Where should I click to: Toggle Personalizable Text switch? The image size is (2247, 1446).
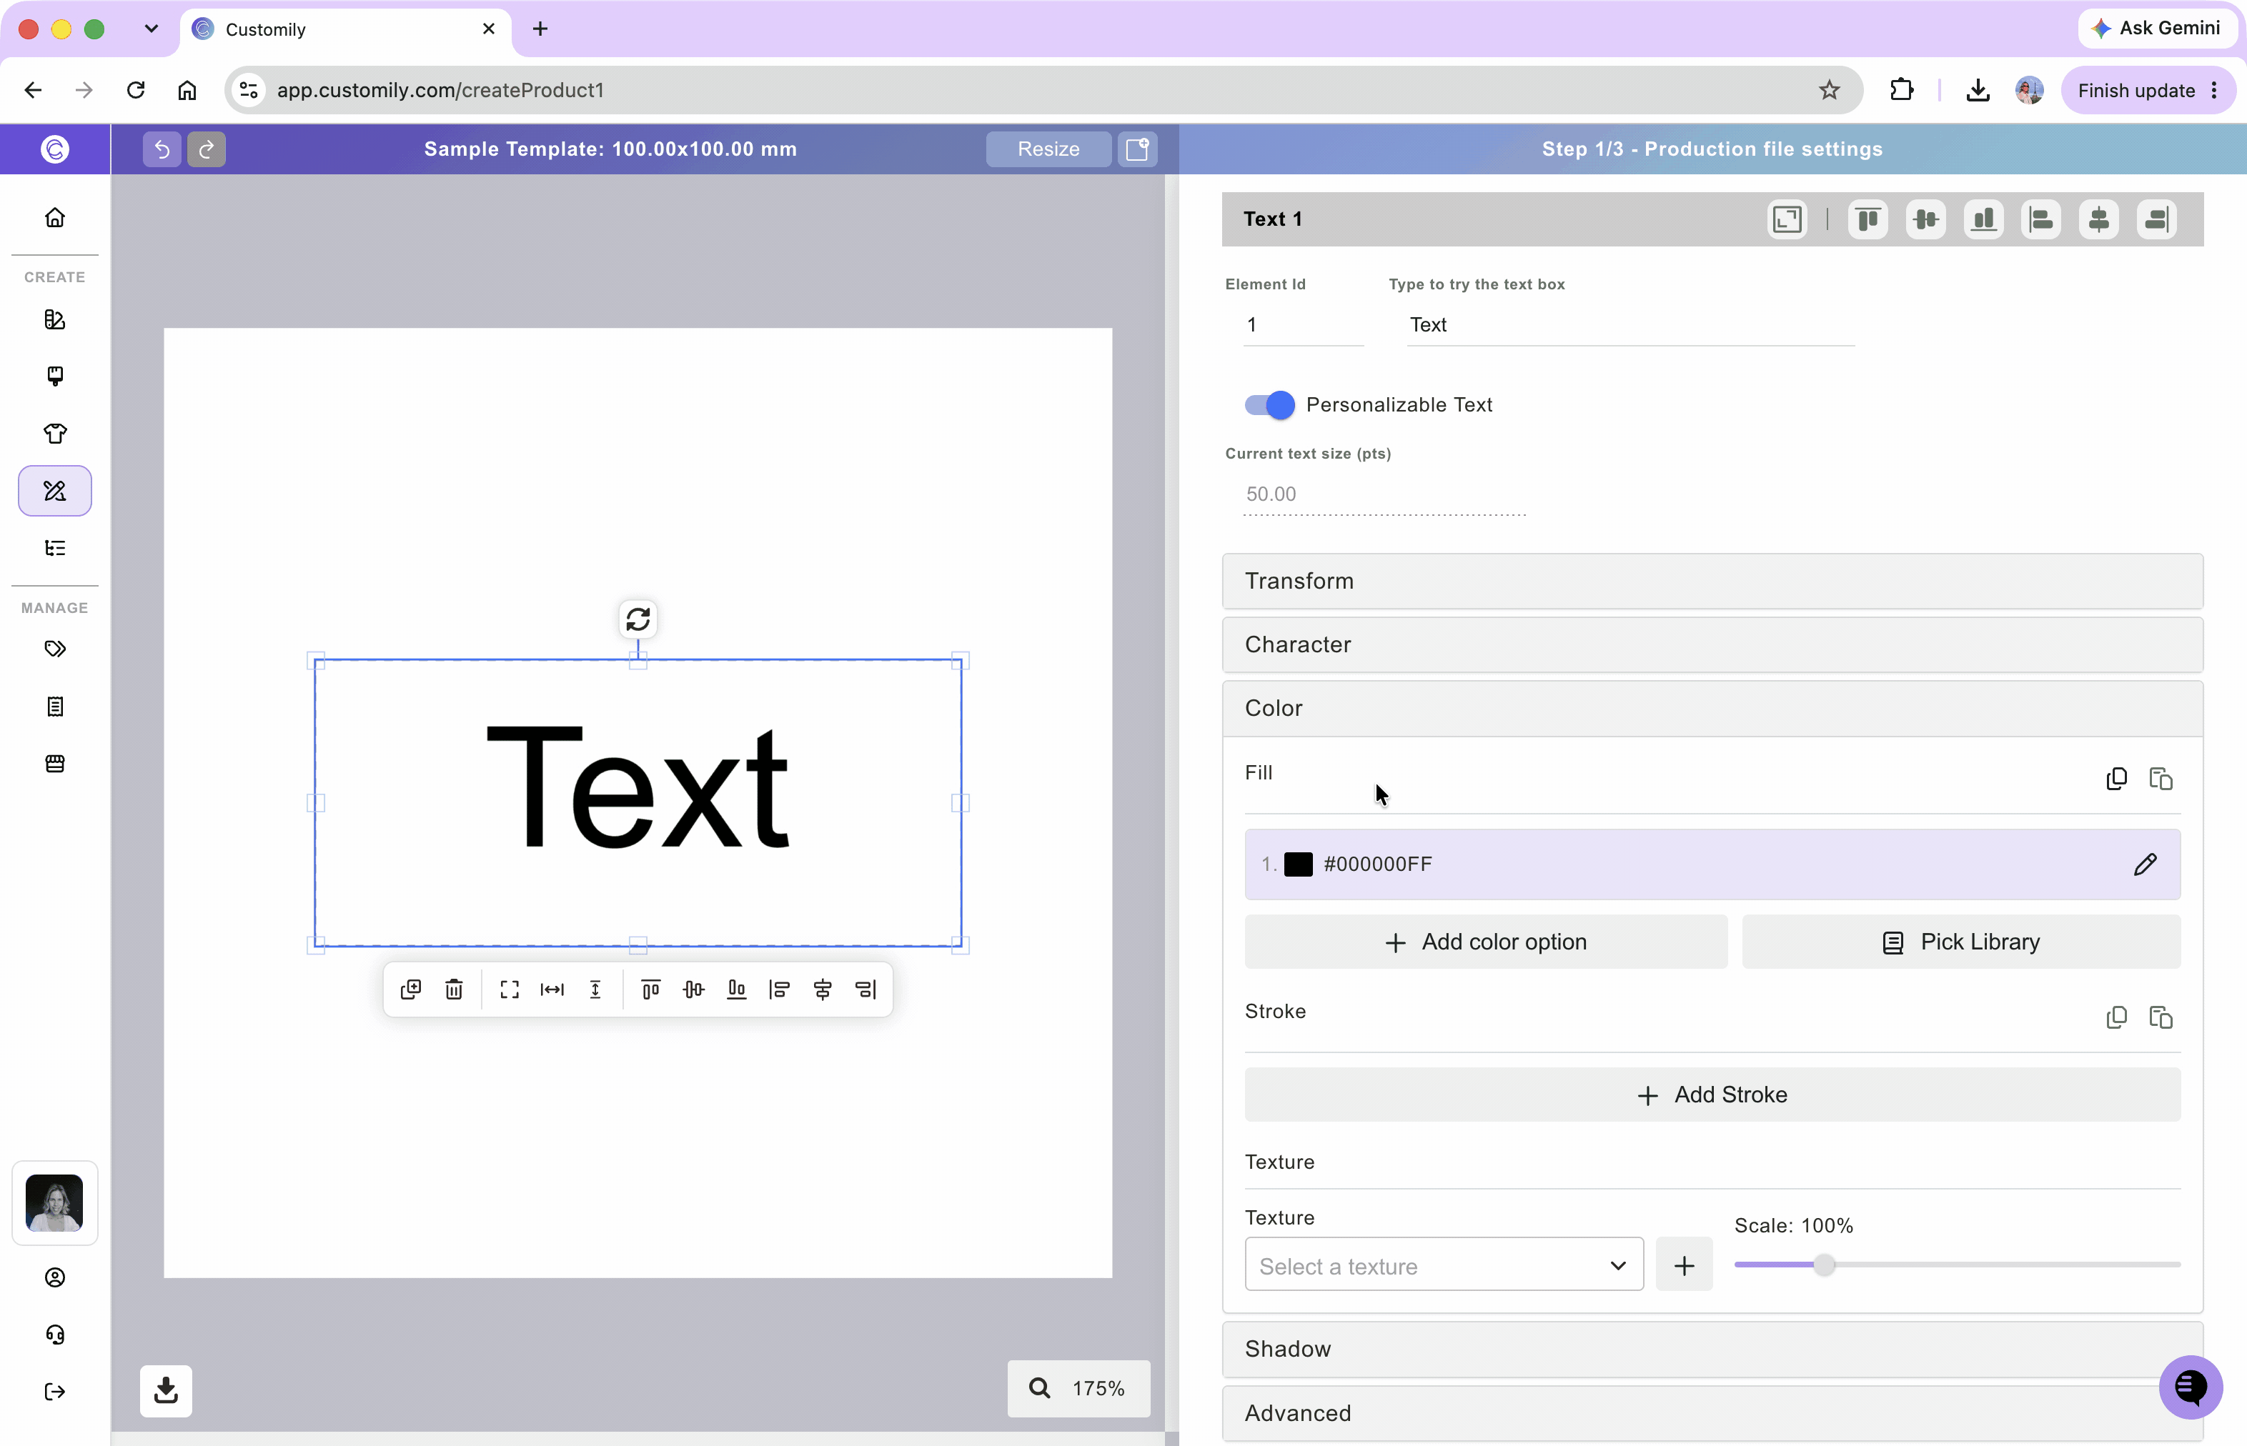(x=1269, y=404)
